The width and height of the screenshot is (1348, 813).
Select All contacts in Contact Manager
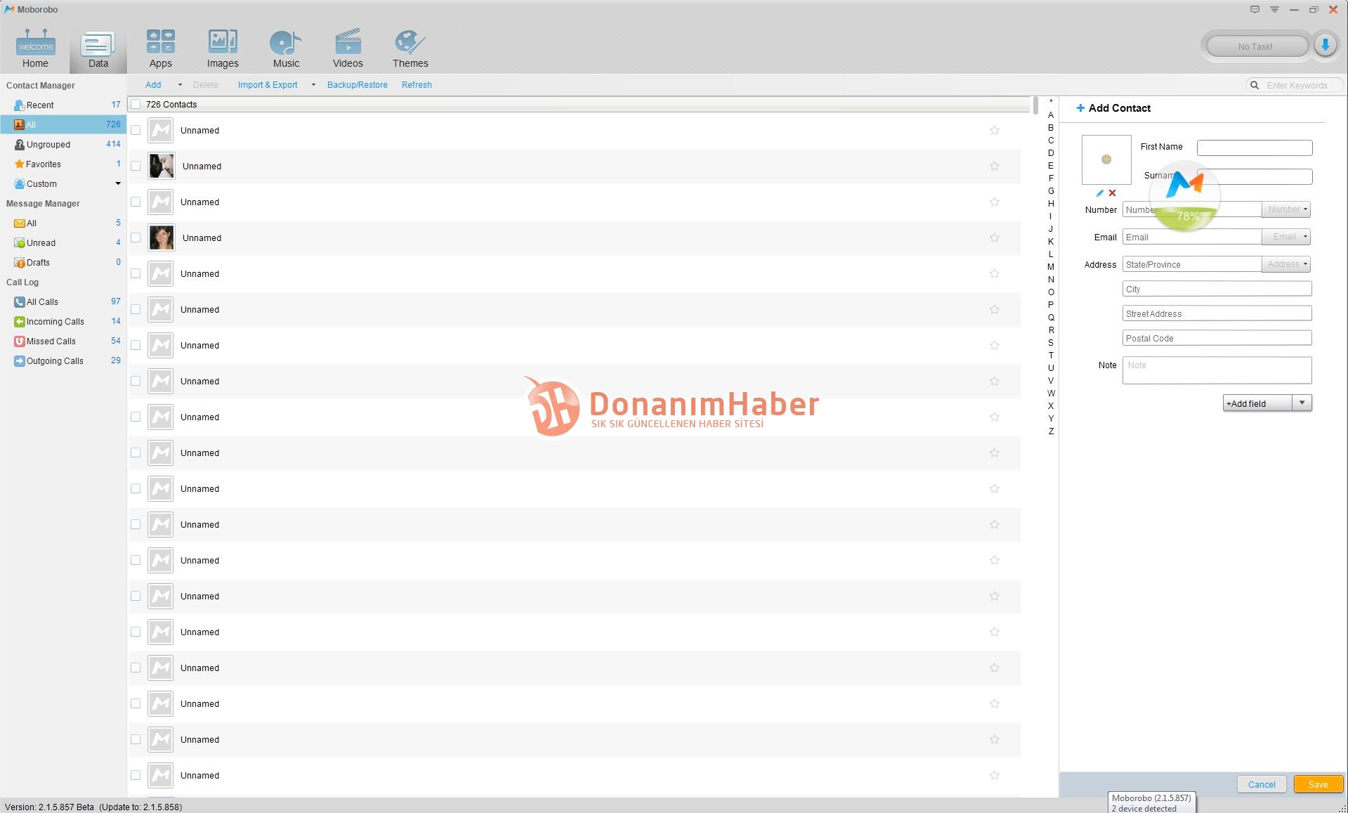click(63, 124)
